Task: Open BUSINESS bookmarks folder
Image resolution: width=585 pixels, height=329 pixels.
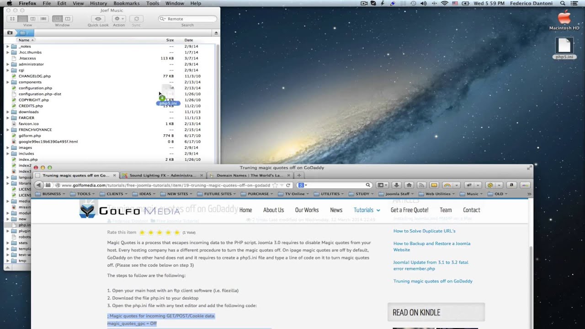Action: point(51,194)
